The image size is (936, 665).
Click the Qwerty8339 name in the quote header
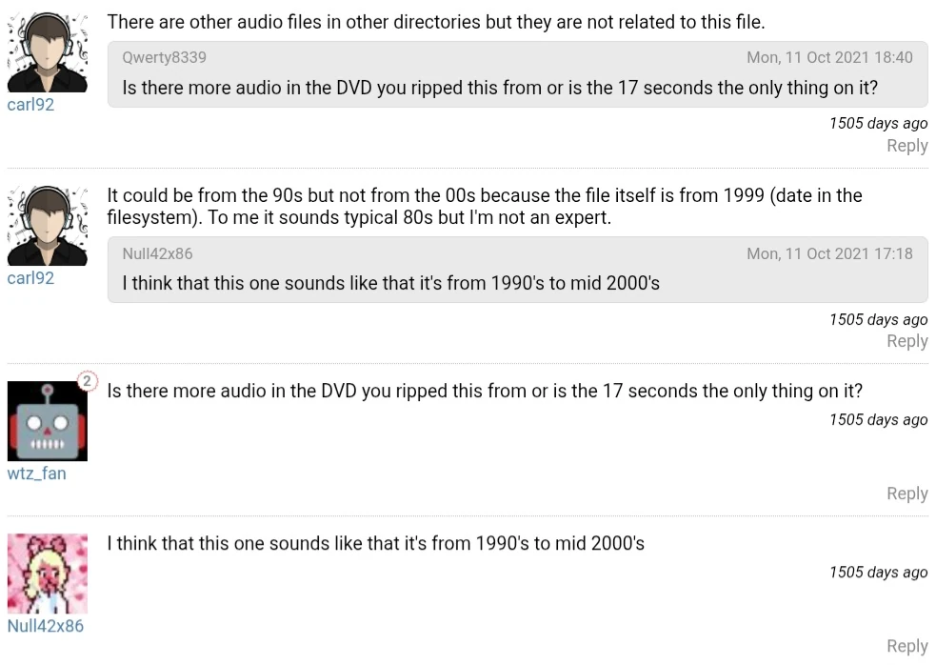click(164, 57)
